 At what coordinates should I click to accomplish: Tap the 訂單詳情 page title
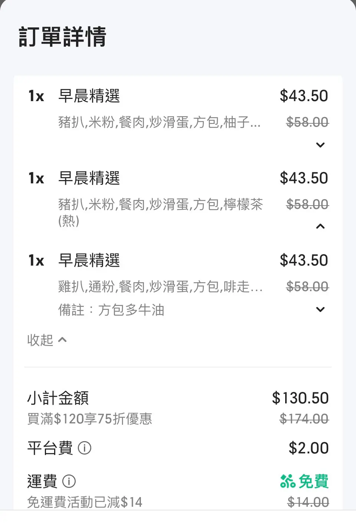point(62,37)
